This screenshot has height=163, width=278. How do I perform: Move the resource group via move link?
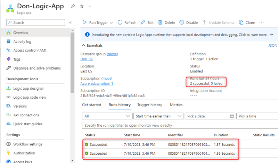coord(112,54)
